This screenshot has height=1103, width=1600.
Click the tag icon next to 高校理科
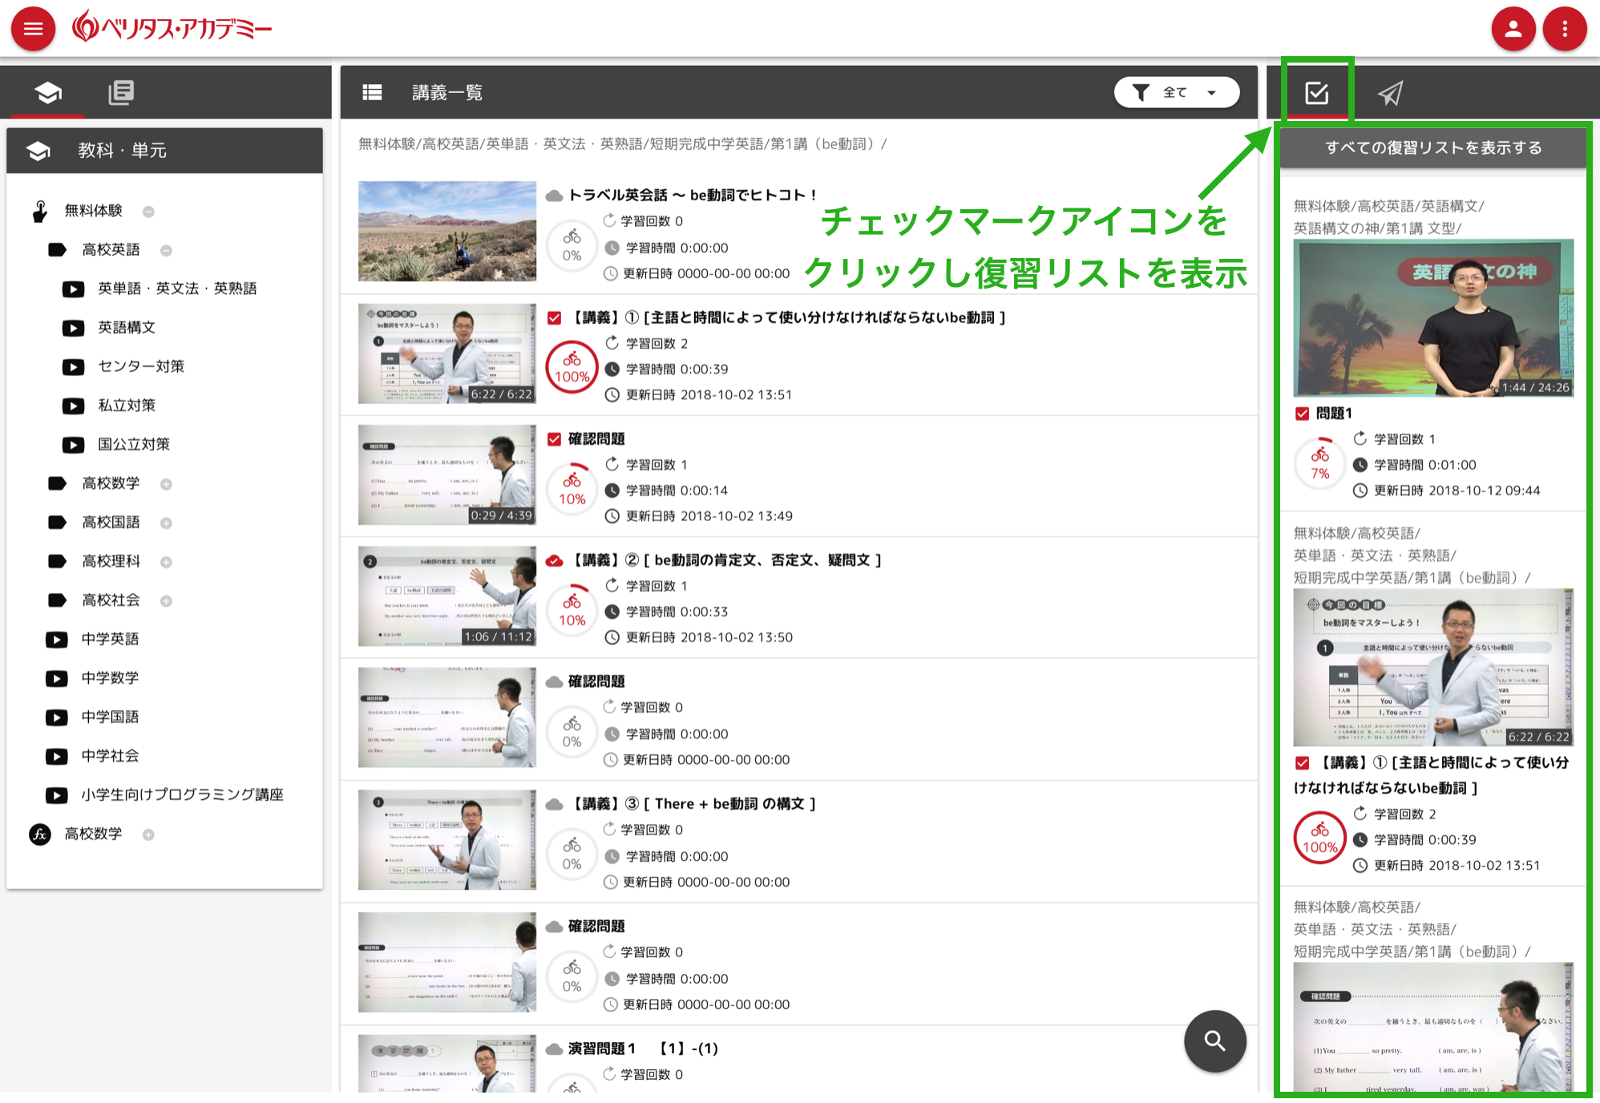57,561
